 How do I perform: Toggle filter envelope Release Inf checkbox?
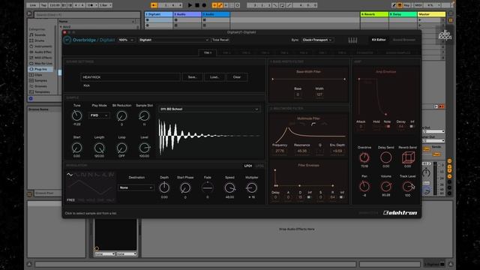341,197
